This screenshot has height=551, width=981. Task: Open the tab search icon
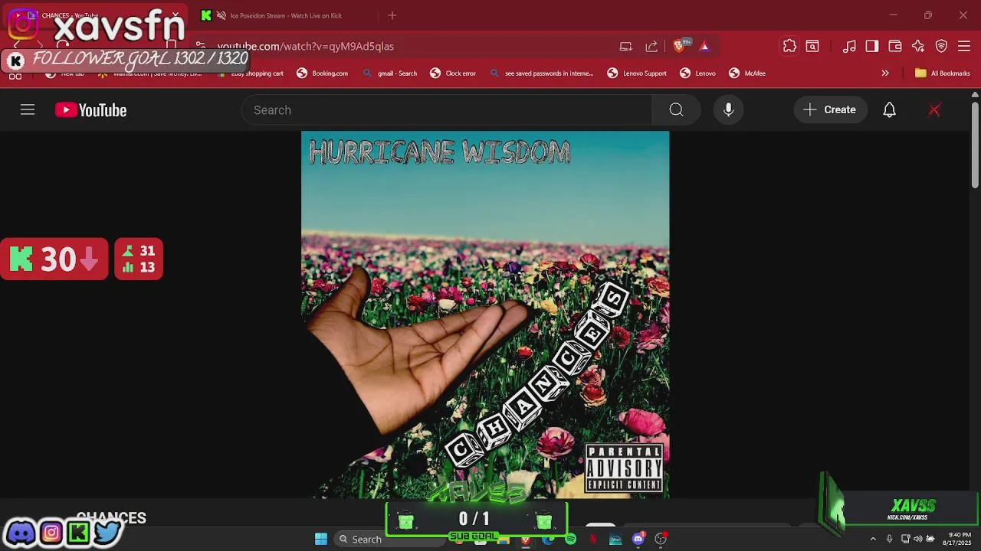pyautogui.click(x=812, y=47)
